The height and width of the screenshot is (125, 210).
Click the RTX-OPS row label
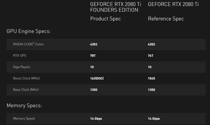20,56
